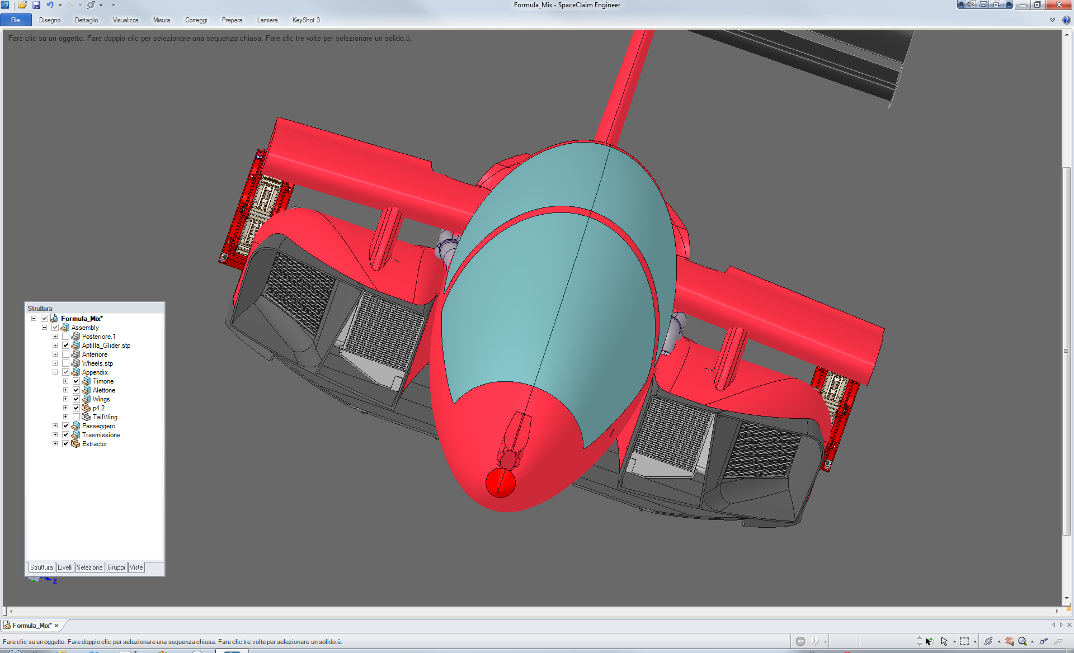Screen dimensions: 1074x653
Task: Switch to the Disegno ribbon tab
Action: pos(50,20)
